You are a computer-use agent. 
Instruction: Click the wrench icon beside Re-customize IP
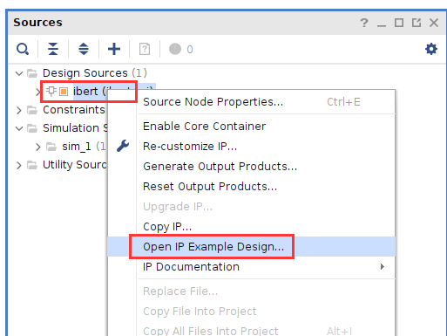pyautogui.click(x=123, y=146)
